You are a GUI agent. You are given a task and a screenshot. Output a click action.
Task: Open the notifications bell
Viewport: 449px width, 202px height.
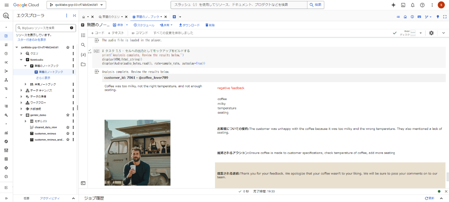(413, 5)
